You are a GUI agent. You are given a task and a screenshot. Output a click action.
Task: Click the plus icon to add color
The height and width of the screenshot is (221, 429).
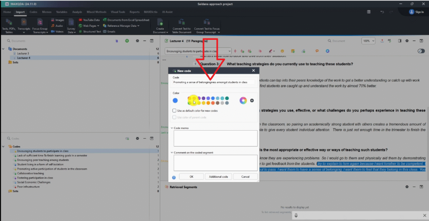tap(252, 100)
